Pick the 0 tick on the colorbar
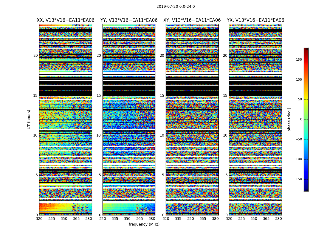 pyautogui.click(x=301, y=119)
